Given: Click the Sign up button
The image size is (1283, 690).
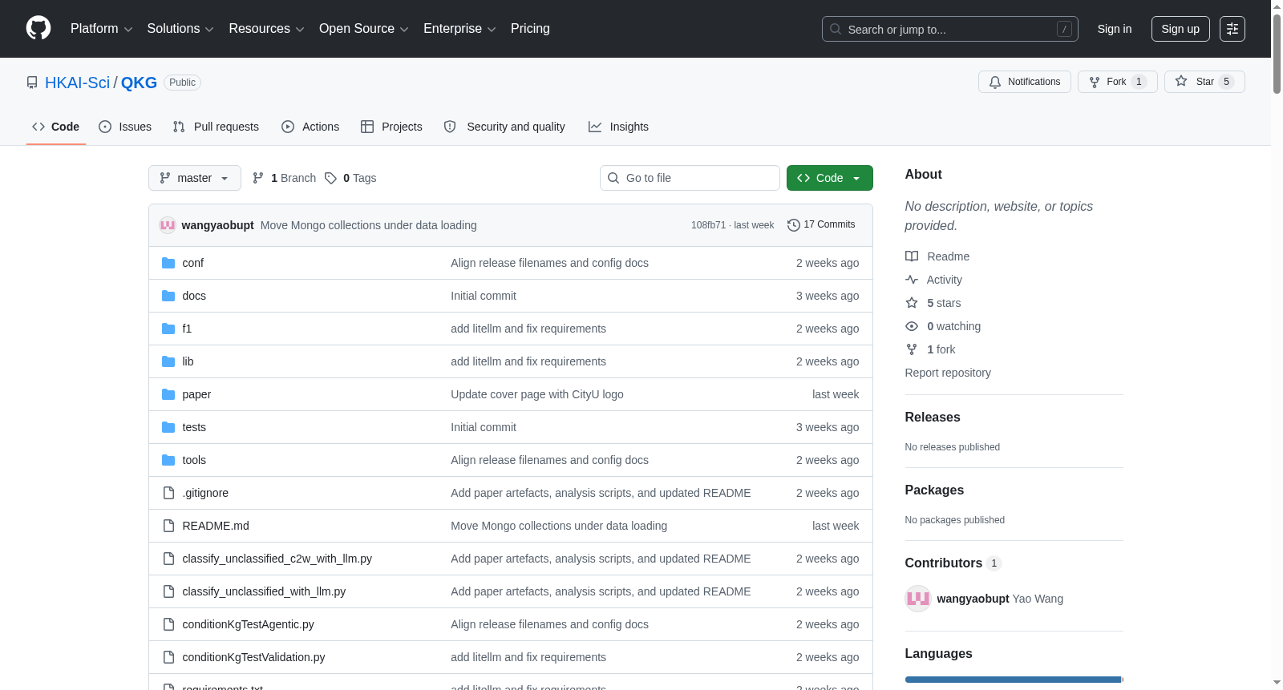Looking at the screenshot, I should (x=1180, y=29).
